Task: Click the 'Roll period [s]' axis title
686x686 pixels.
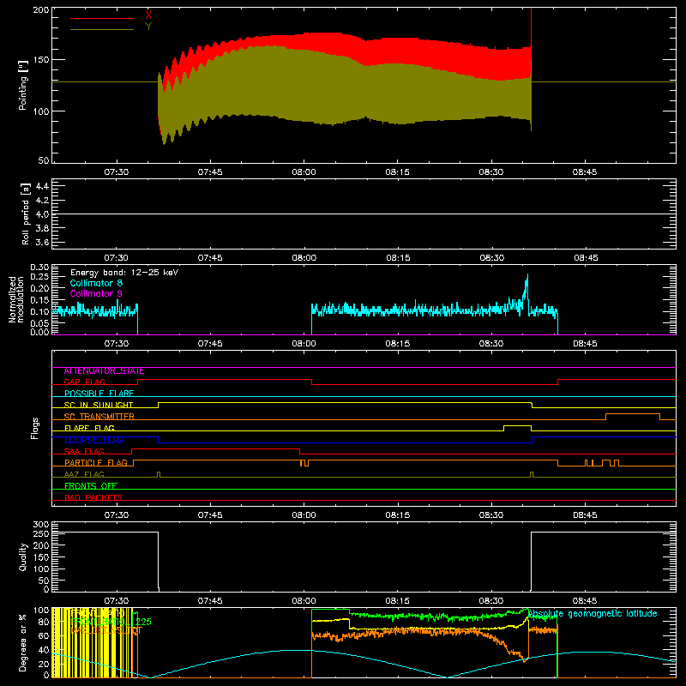Action: point(26,214)
